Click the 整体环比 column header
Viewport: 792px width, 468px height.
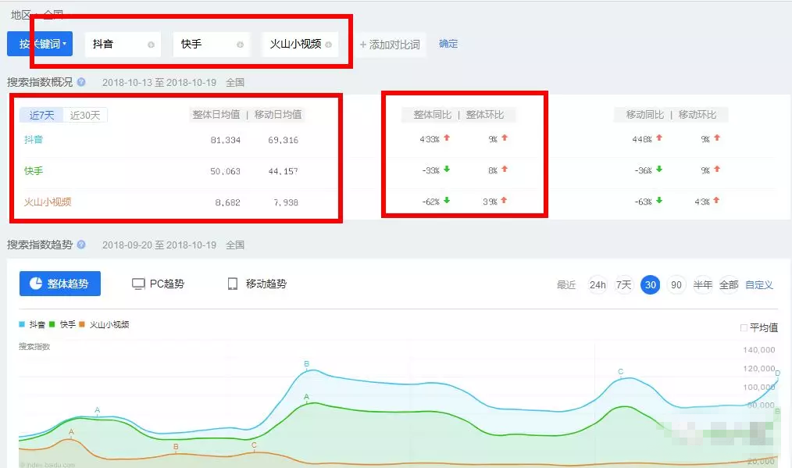click(485, 115)
